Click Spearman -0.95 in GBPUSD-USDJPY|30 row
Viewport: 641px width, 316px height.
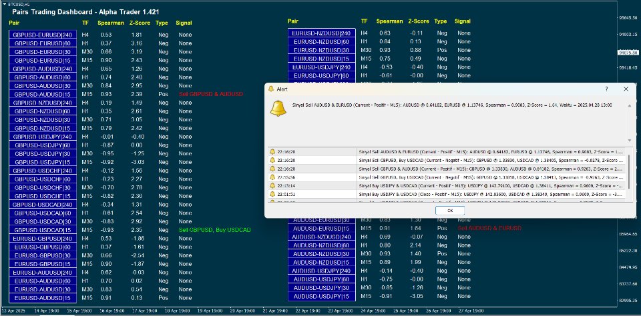107,154
